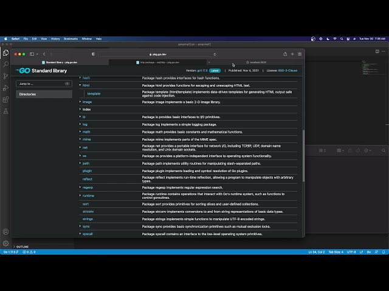Expand the net directory row
Screen dimensions: 389x291
pyautogui.click(x=80, y=147)
